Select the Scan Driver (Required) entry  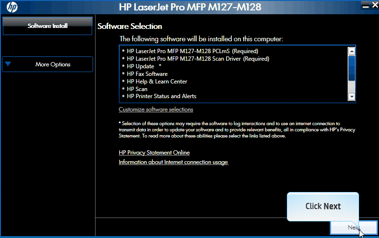(x=198, y=59)
